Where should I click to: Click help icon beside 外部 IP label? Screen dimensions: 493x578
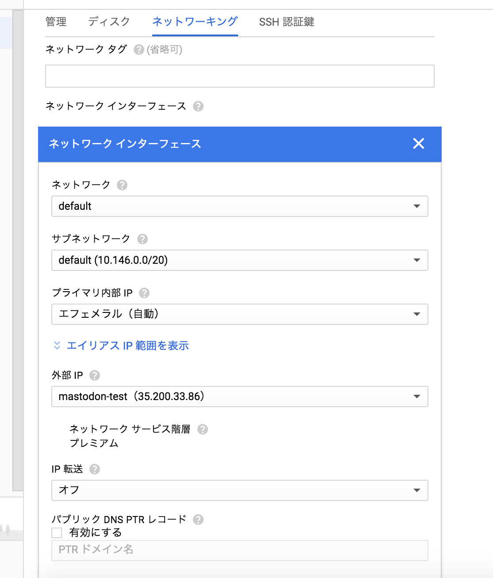[x=95, y=375]
